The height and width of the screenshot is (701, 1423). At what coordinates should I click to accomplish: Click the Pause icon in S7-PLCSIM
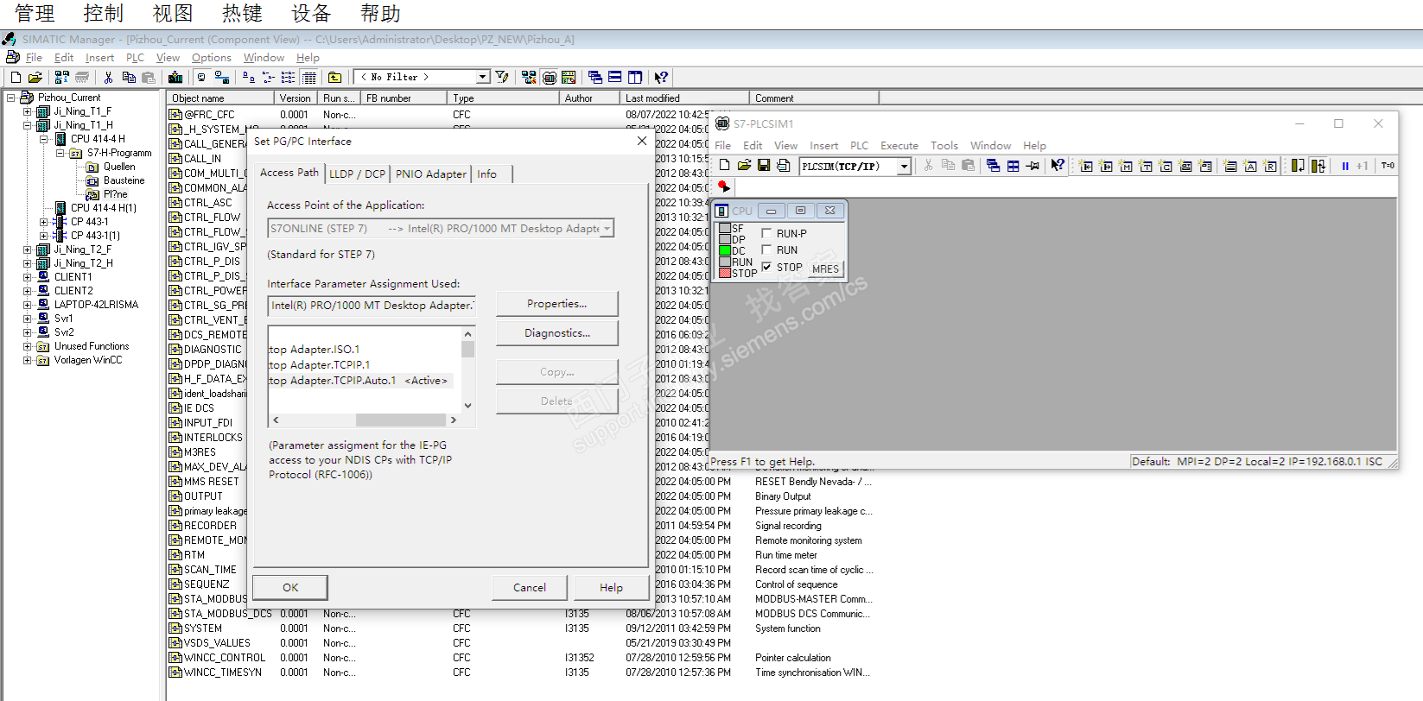[x=1345, y=166]
